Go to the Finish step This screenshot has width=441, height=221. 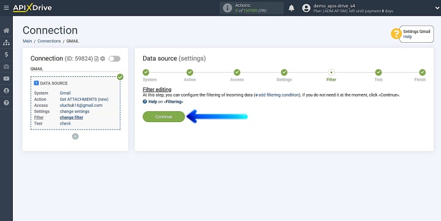423,73
